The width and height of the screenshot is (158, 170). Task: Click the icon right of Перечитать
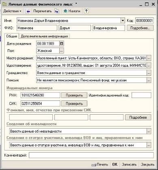click(57, 11)
